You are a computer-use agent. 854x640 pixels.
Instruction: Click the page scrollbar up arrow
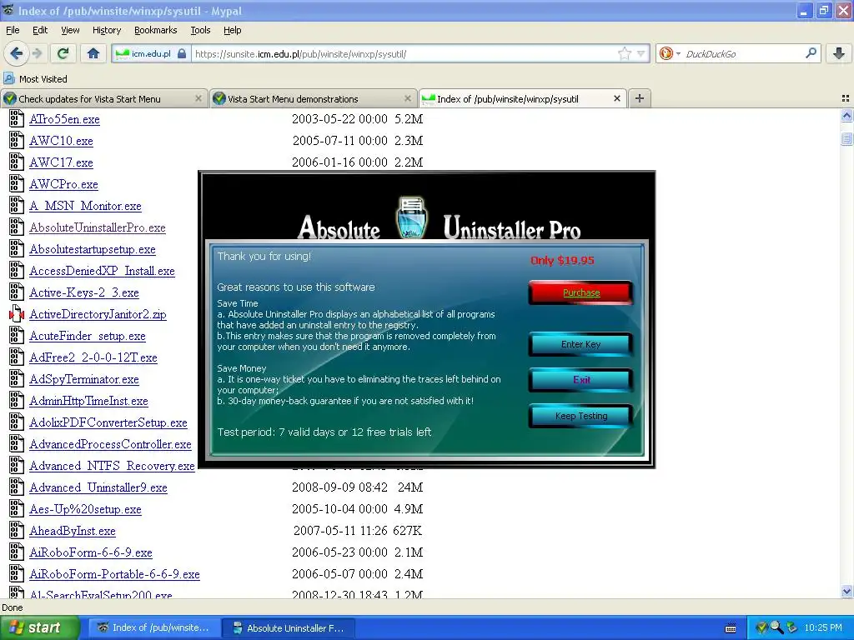(846, 115)
